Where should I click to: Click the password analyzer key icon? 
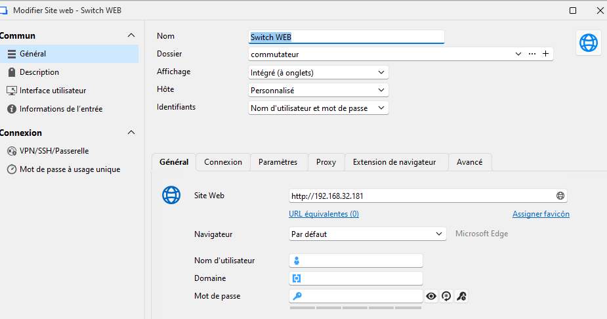pyautogui.click(x=461, y=297)
